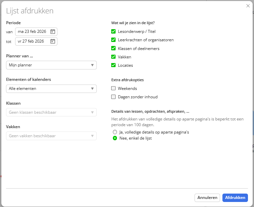
Task: Close the Lijst afdrukken dialog
Action: [x=248, y=6]
